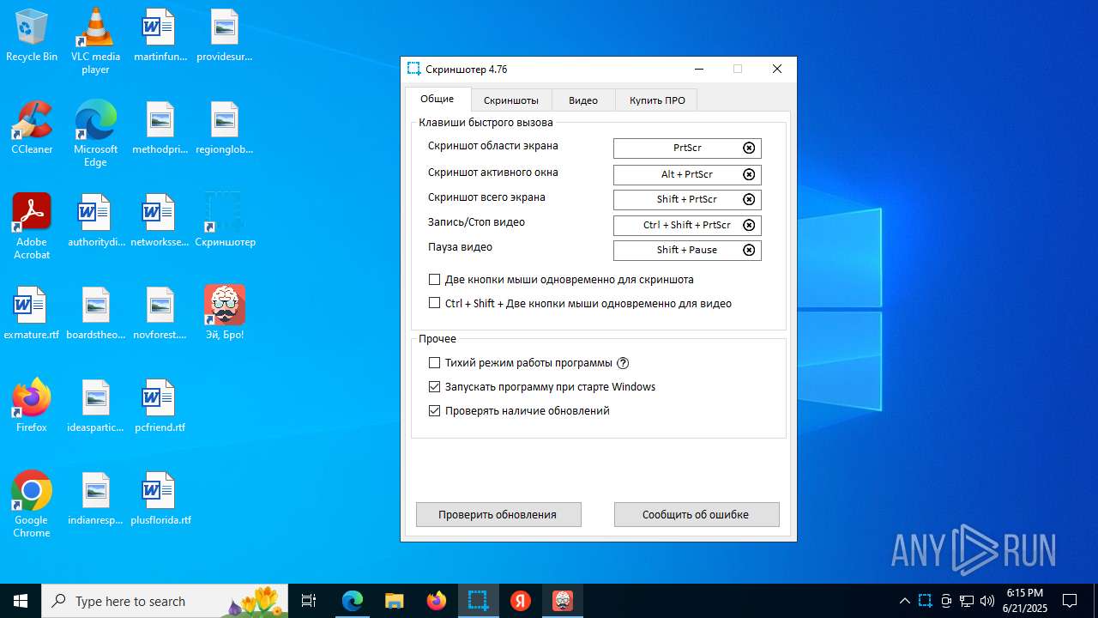Select the authoritydi... document icon
The width and height of the screenshot is (1098, 618).
pos(95,221)
